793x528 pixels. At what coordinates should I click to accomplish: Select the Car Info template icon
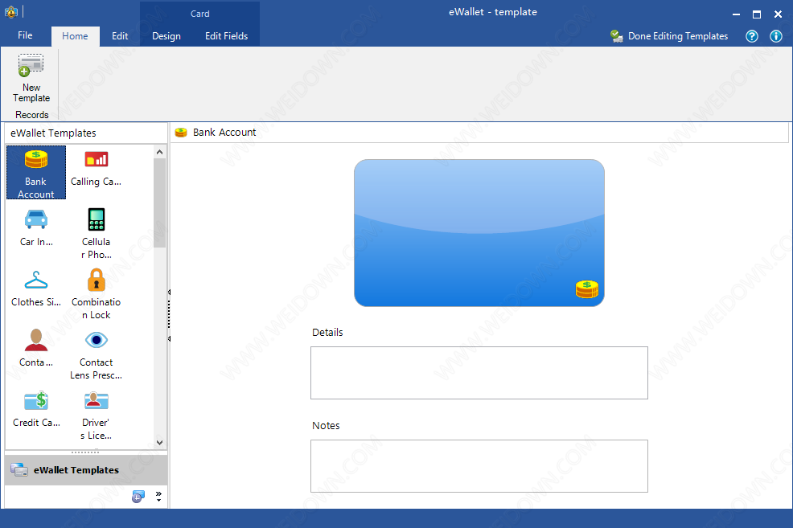[36, 219]
